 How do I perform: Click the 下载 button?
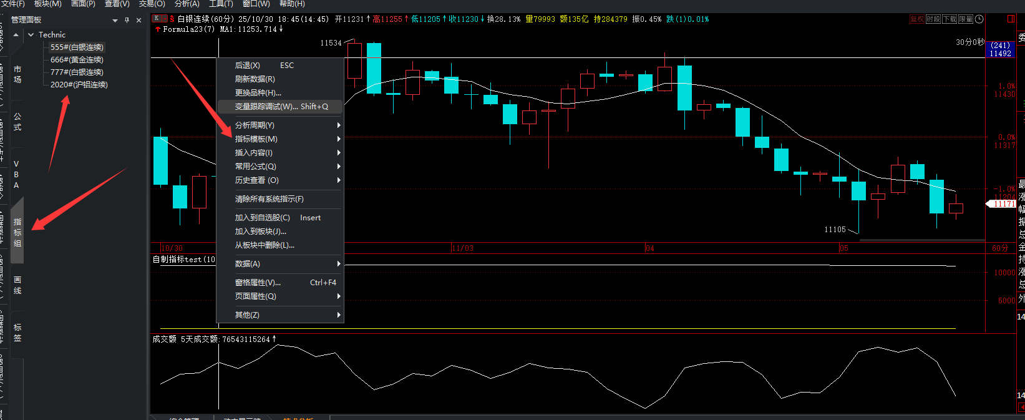(x=950, y=19)
